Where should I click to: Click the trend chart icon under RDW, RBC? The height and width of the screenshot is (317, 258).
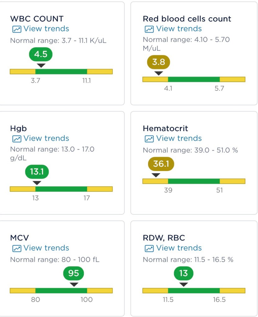point(149,249)
